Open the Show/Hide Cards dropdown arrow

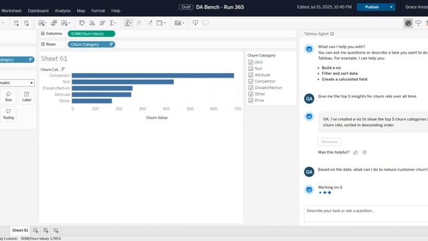click(x=183, y=23)
